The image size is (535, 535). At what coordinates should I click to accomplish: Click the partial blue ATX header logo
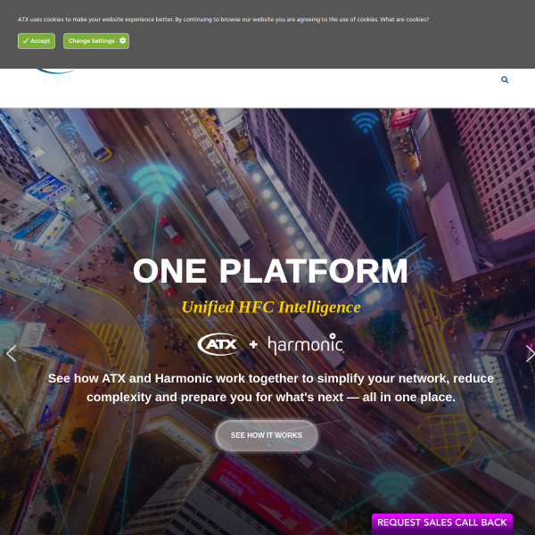point(56,71)
